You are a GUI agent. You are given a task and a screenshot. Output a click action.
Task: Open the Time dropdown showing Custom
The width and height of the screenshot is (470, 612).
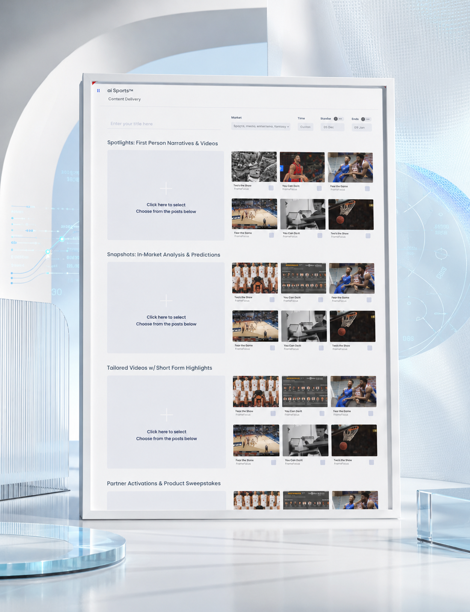pyautogui.click(x=305, y=127)
